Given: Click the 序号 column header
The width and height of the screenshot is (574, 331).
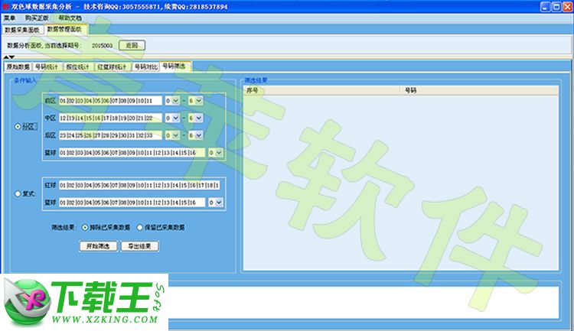Looking at the screenshot, I should click(x=321, y=90).
